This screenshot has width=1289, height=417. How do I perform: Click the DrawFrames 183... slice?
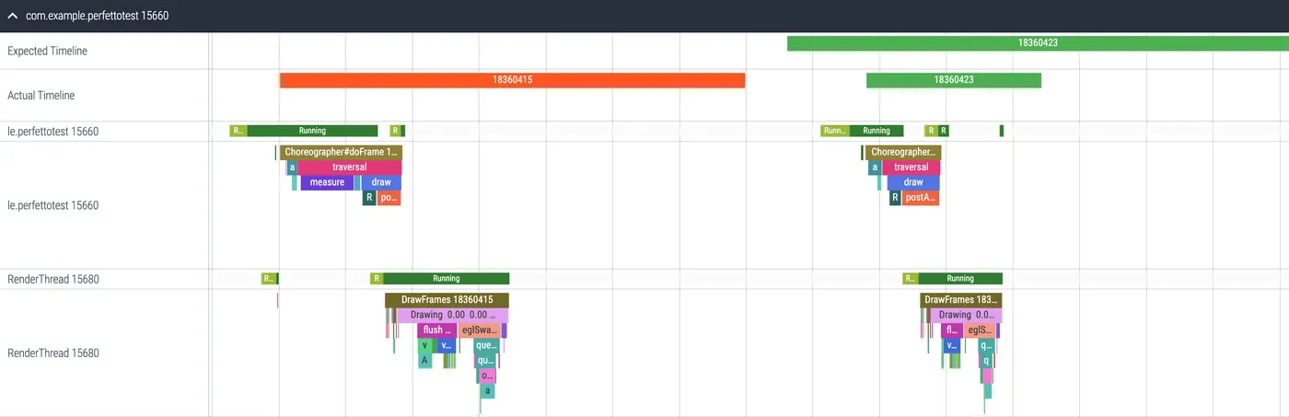click(x=960, y=300)
